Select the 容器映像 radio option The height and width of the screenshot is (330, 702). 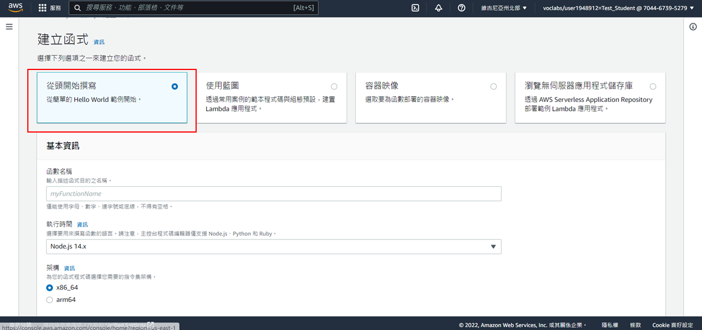click(493, 86)
